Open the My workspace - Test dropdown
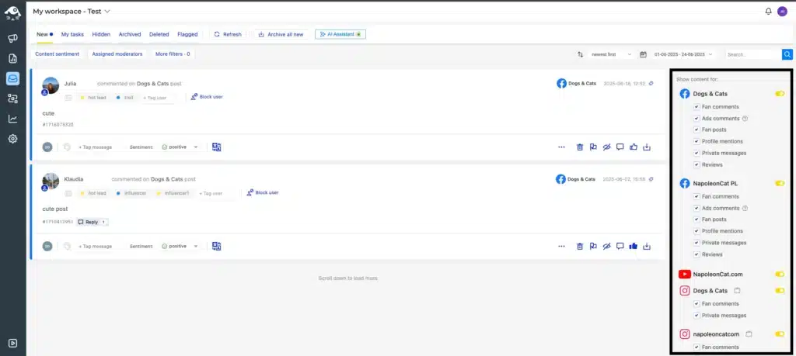 coord(72,11)
